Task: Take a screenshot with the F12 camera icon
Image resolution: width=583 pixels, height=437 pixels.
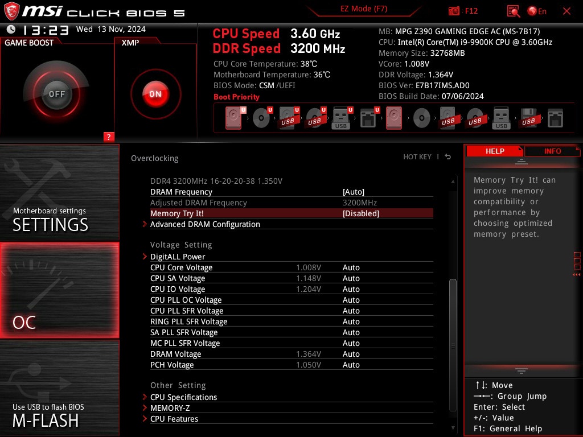Action: pos(454,11)
